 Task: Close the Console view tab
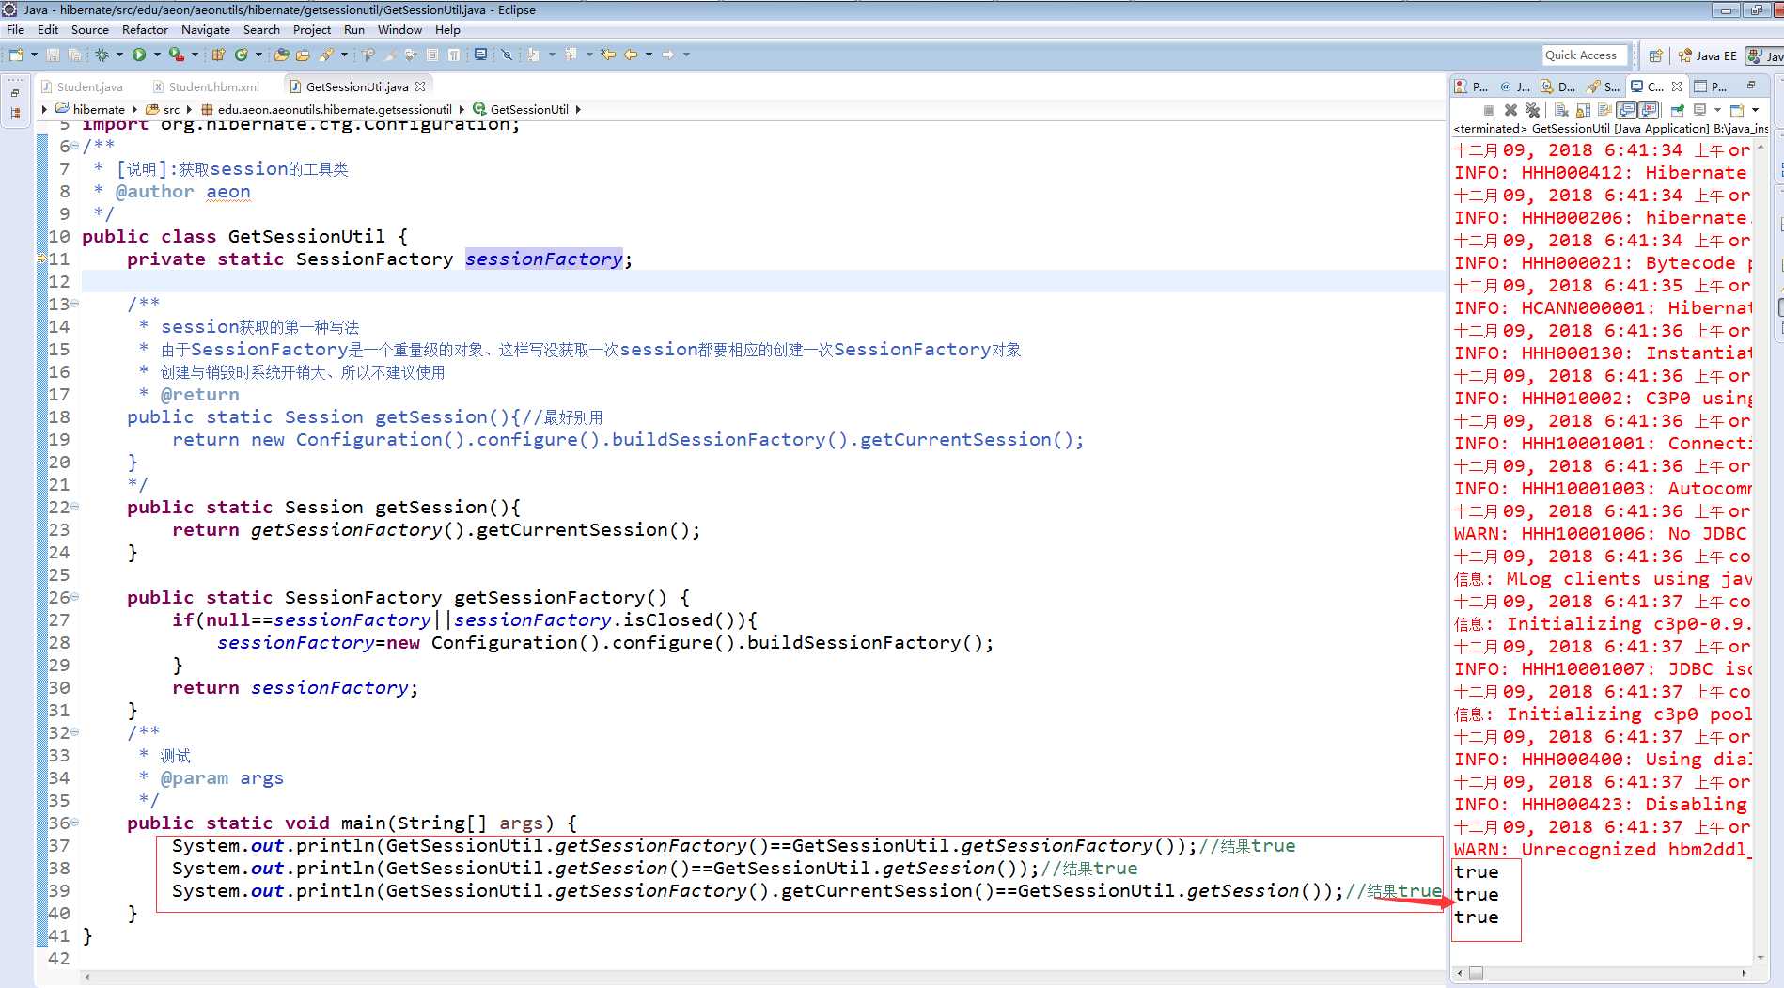(1677, 86)
